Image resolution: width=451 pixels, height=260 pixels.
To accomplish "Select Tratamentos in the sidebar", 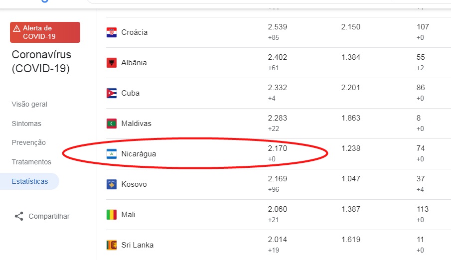I will click(x=31, y=162).
